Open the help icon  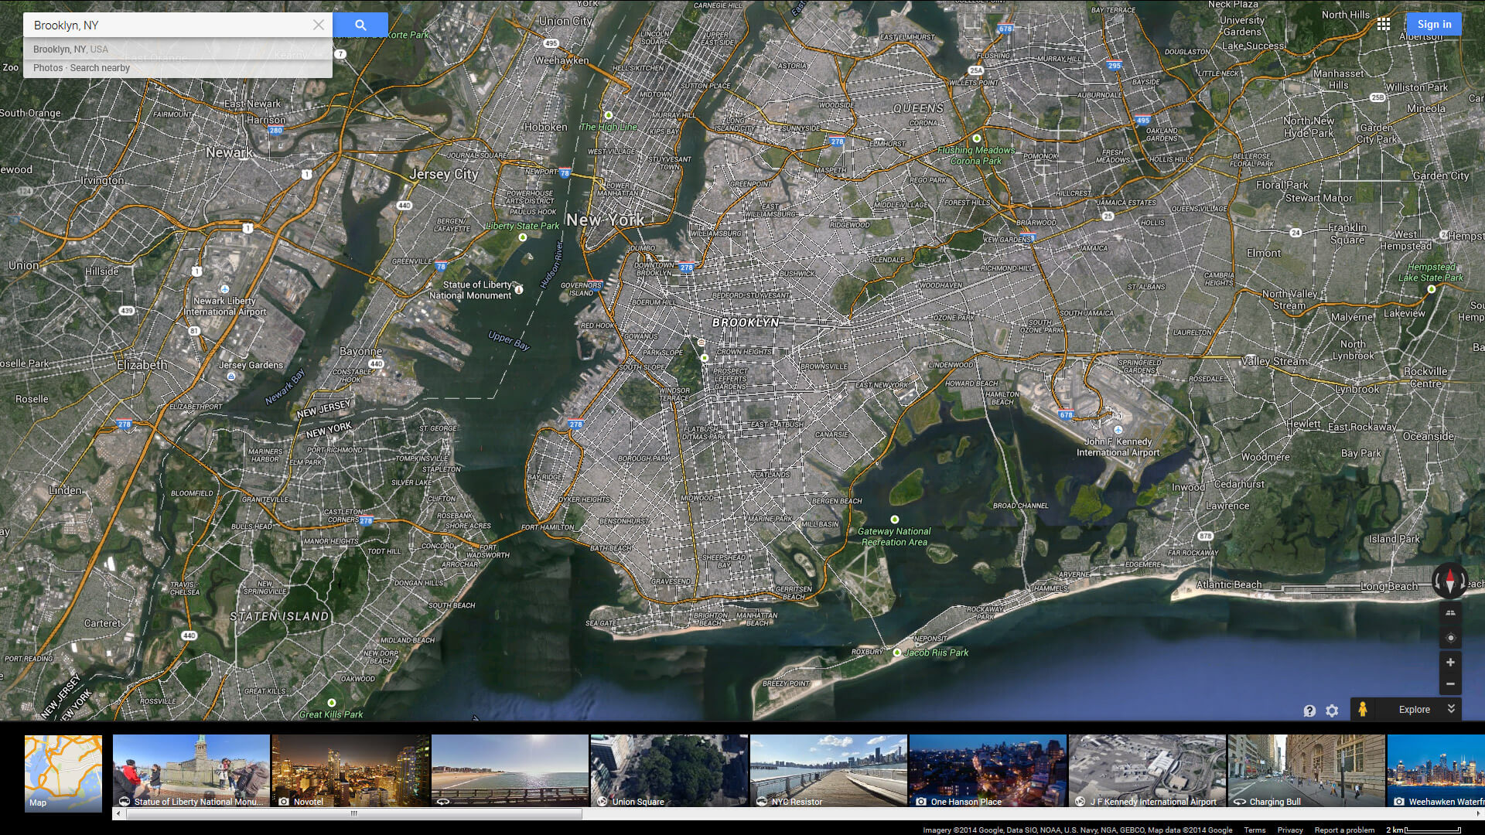(1309, 711)
